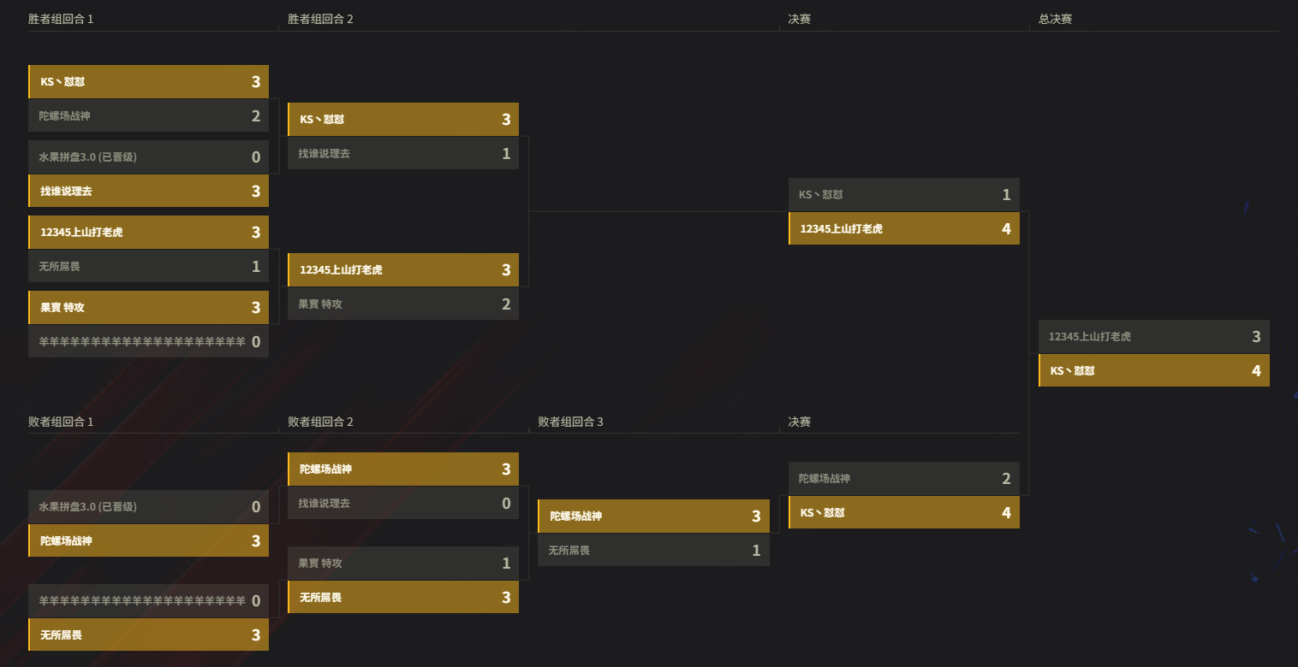
Task: Open 12345上山打老虎 in winners 决赛 match
Action: (904, 228)
